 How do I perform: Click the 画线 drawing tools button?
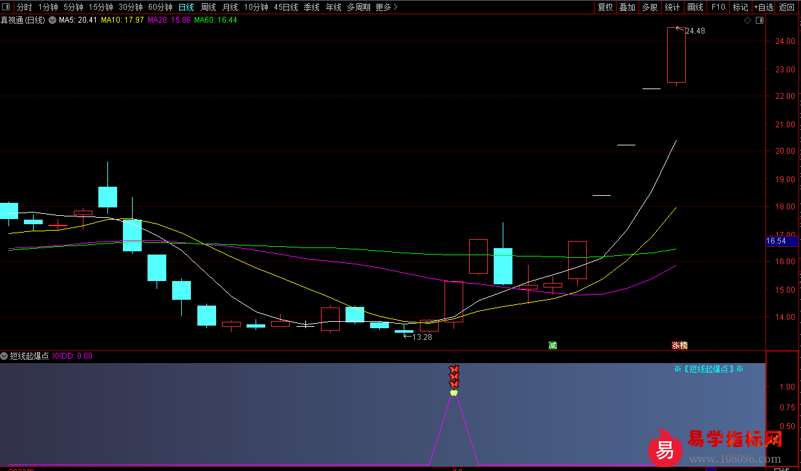click(695, 7)
